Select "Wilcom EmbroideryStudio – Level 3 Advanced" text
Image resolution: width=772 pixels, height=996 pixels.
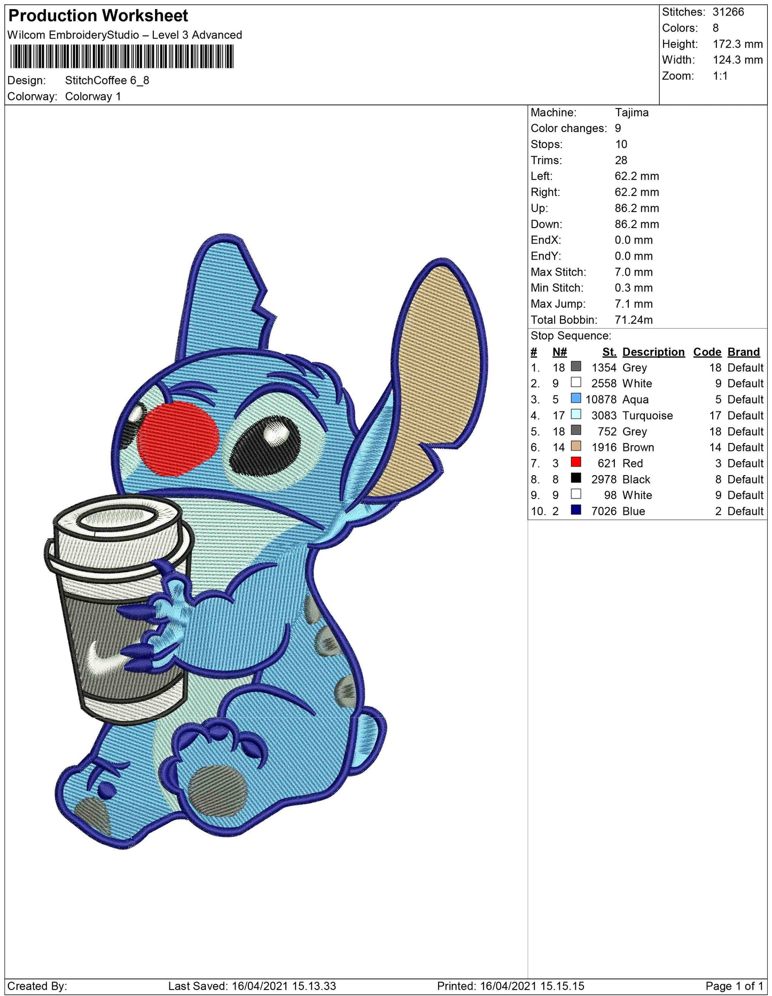pyautogui.click(x=124, y=35)
